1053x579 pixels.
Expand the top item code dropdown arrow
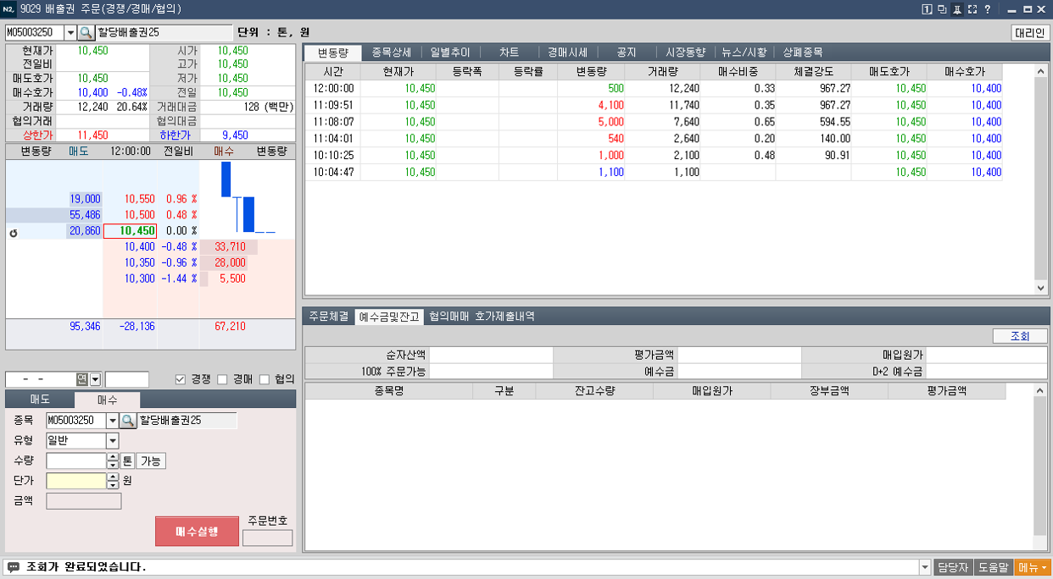tap(70, 33)
